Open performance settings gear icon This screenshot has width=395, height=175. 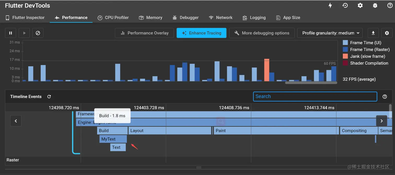pyautogui.click(x=387, y=33)
